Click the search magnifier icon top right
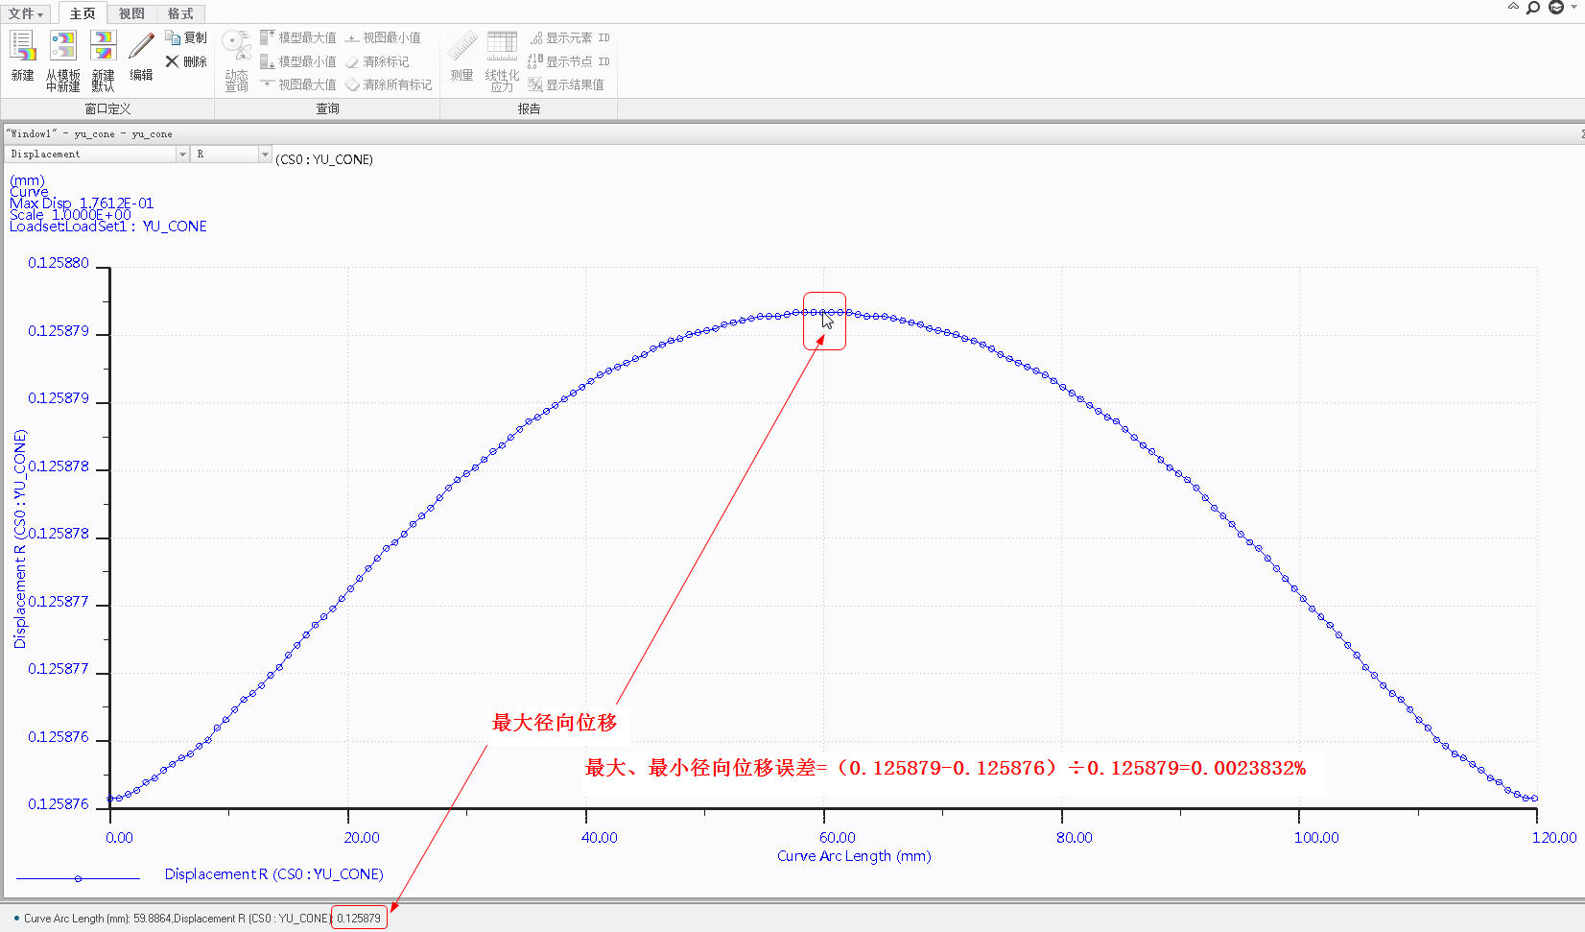Image resolution: width=1585 pixels, height=932 pixels. pyautogui.click(x=1533, y=8)
